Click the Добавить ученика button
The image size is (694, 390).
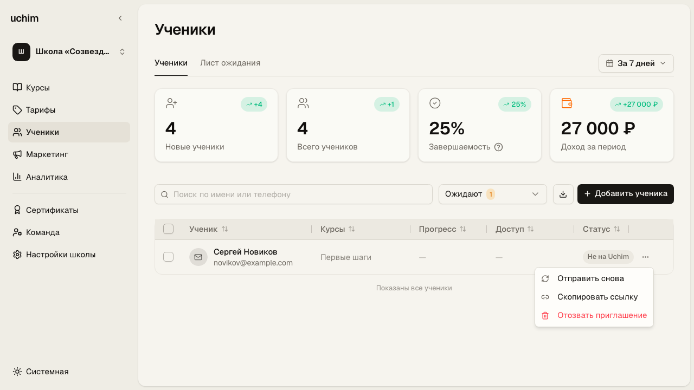pos(626,194)
